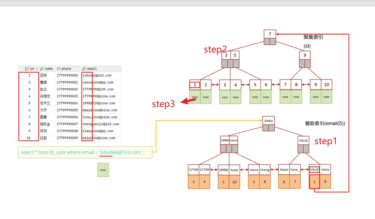Click the red step3 label
This screenshot has width=375, height=219.
tap(164, 104)
